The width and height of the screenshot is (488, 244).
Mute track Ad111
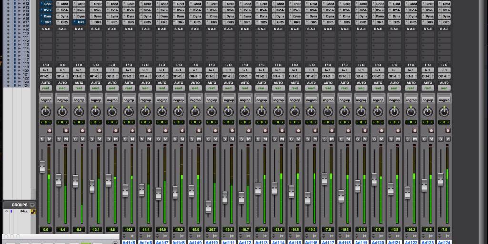[x=232, y=139]
